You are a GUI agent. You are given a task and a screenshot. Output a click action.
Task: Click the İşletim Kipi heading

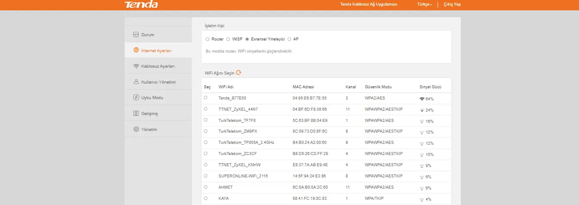click(x=214, y=26)
